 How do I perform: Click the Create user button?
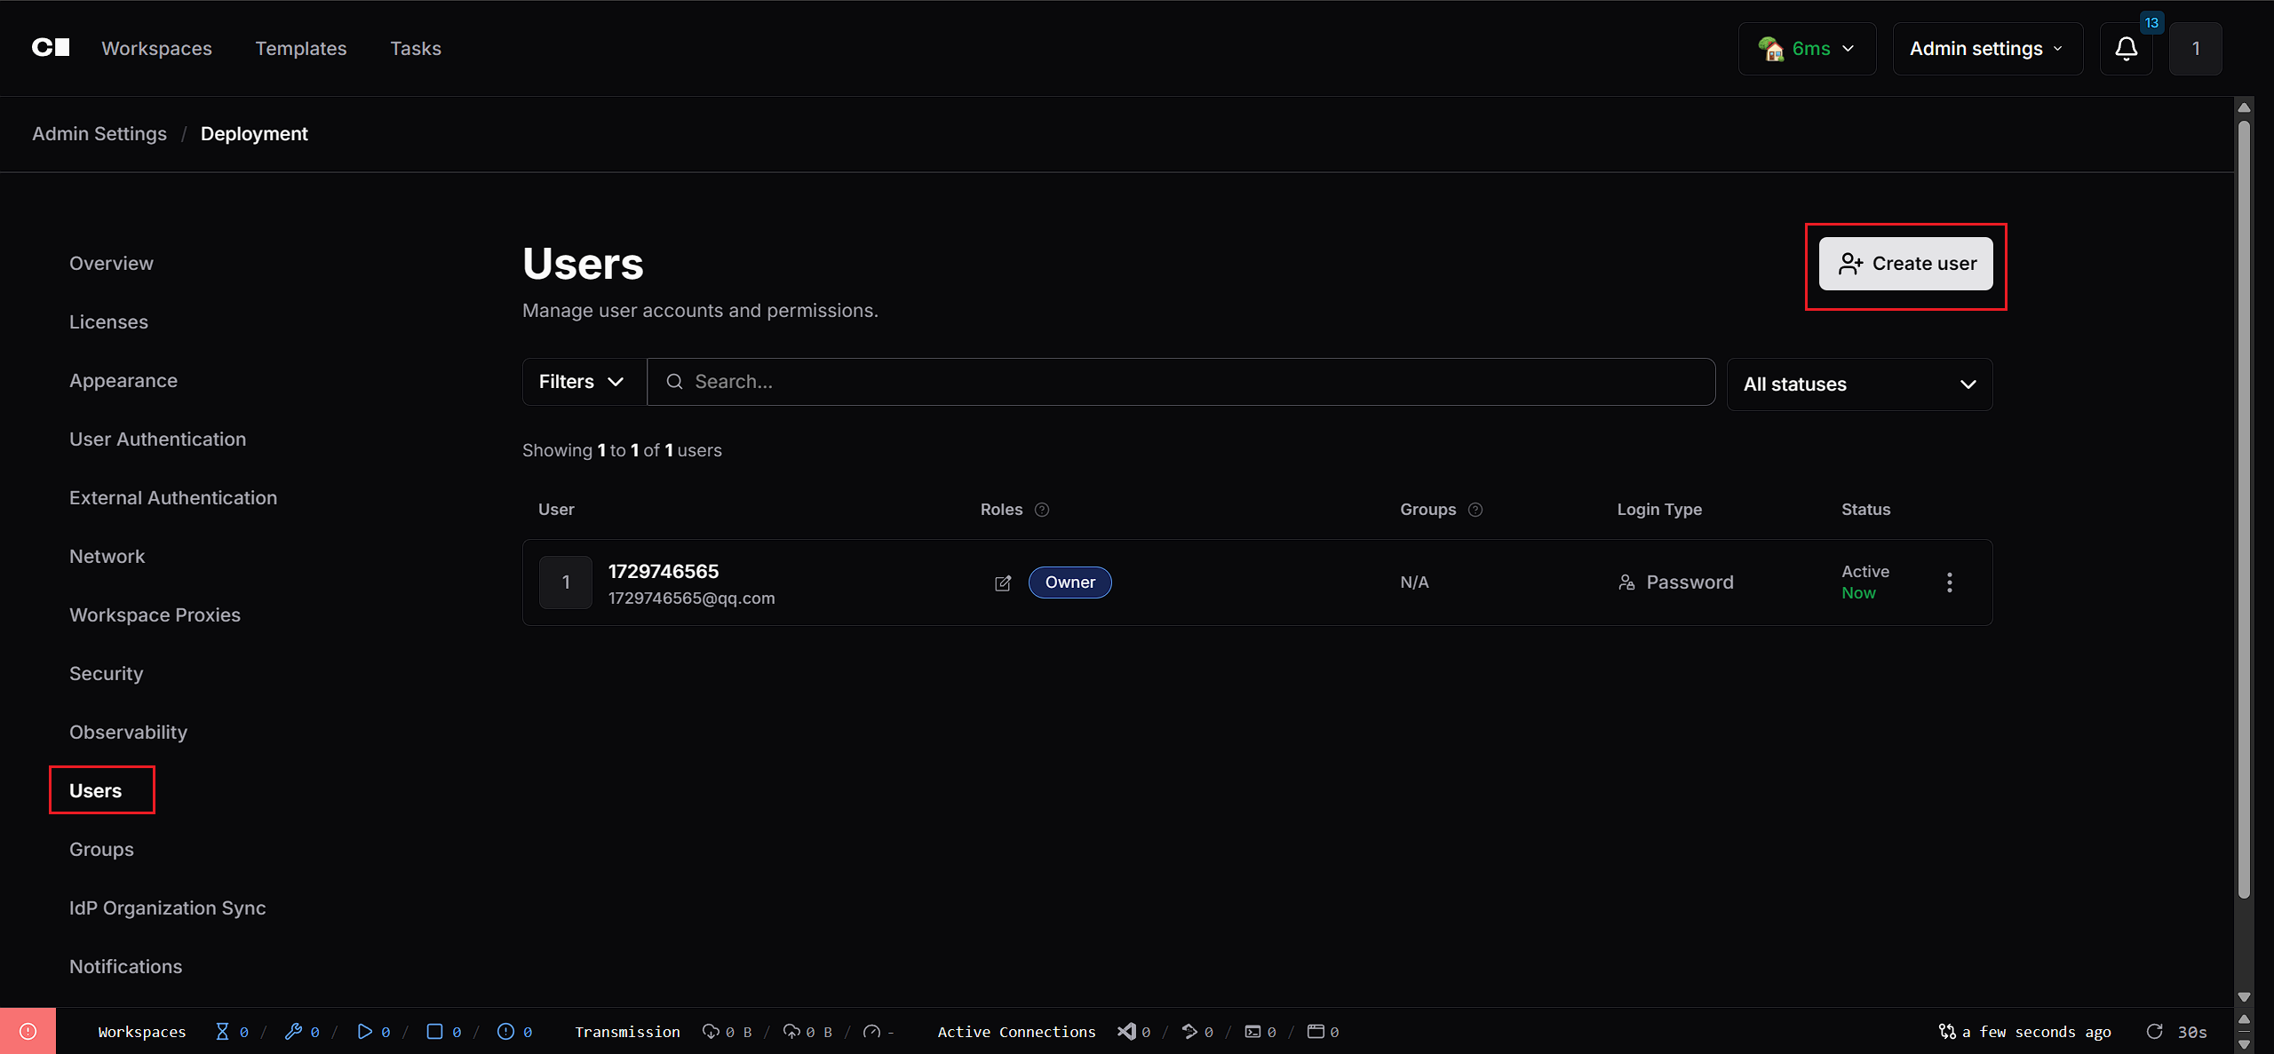(x=1905, y=264)
